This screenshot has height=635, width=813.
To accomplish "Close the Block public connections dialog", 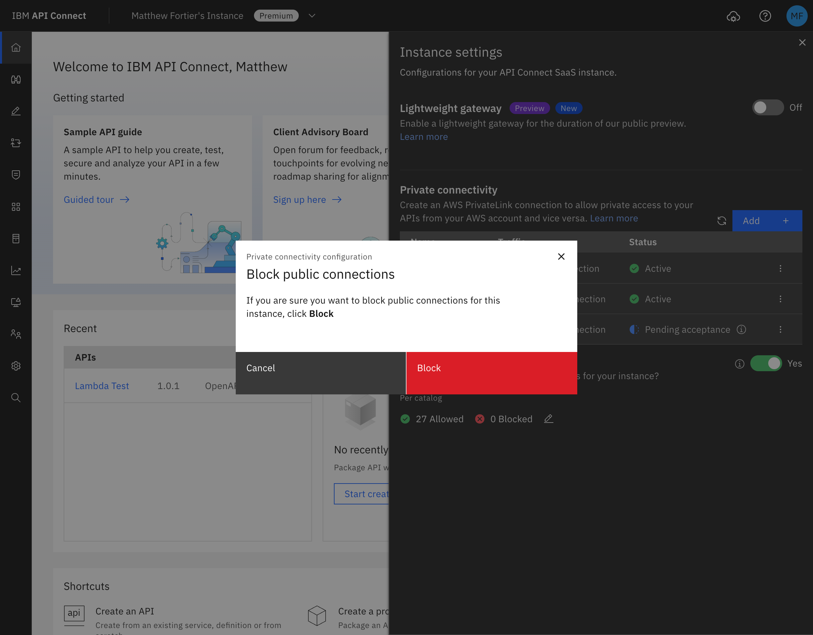I will tap(561, 256).
